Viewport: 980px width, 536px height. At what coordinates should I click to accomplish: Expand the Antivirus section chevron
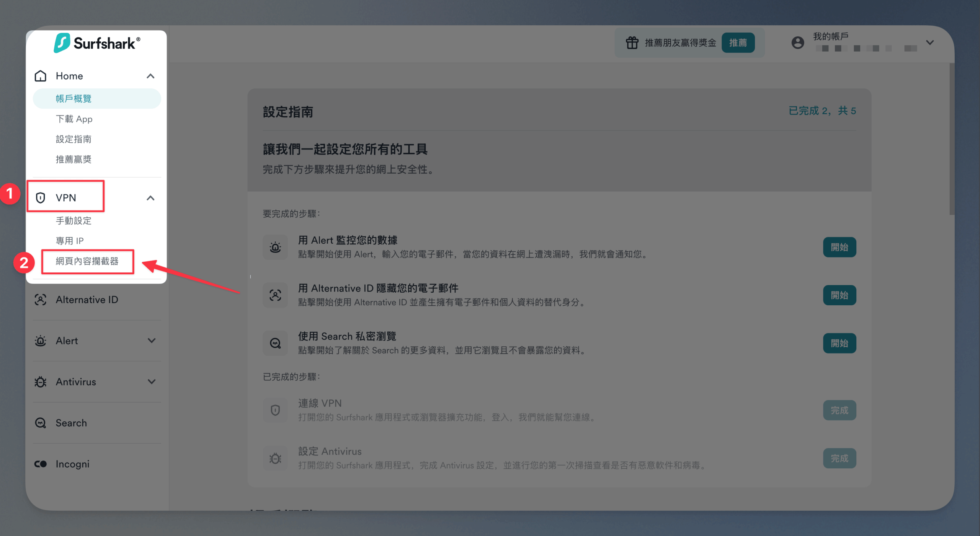(x=152, y=382)
